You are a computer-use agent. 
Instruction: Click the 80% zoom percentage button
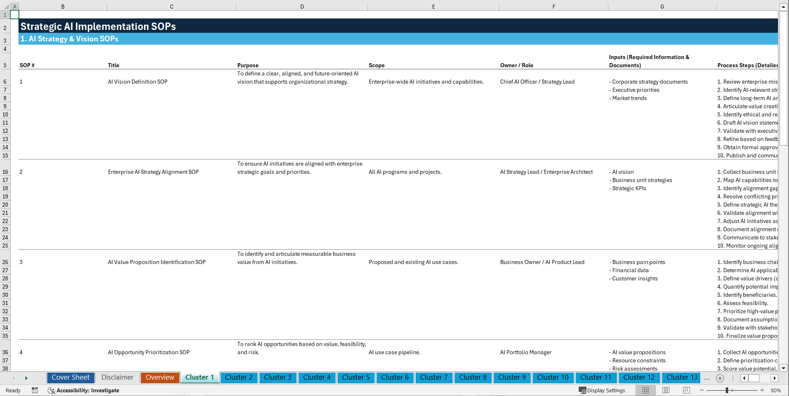(775, 390)
